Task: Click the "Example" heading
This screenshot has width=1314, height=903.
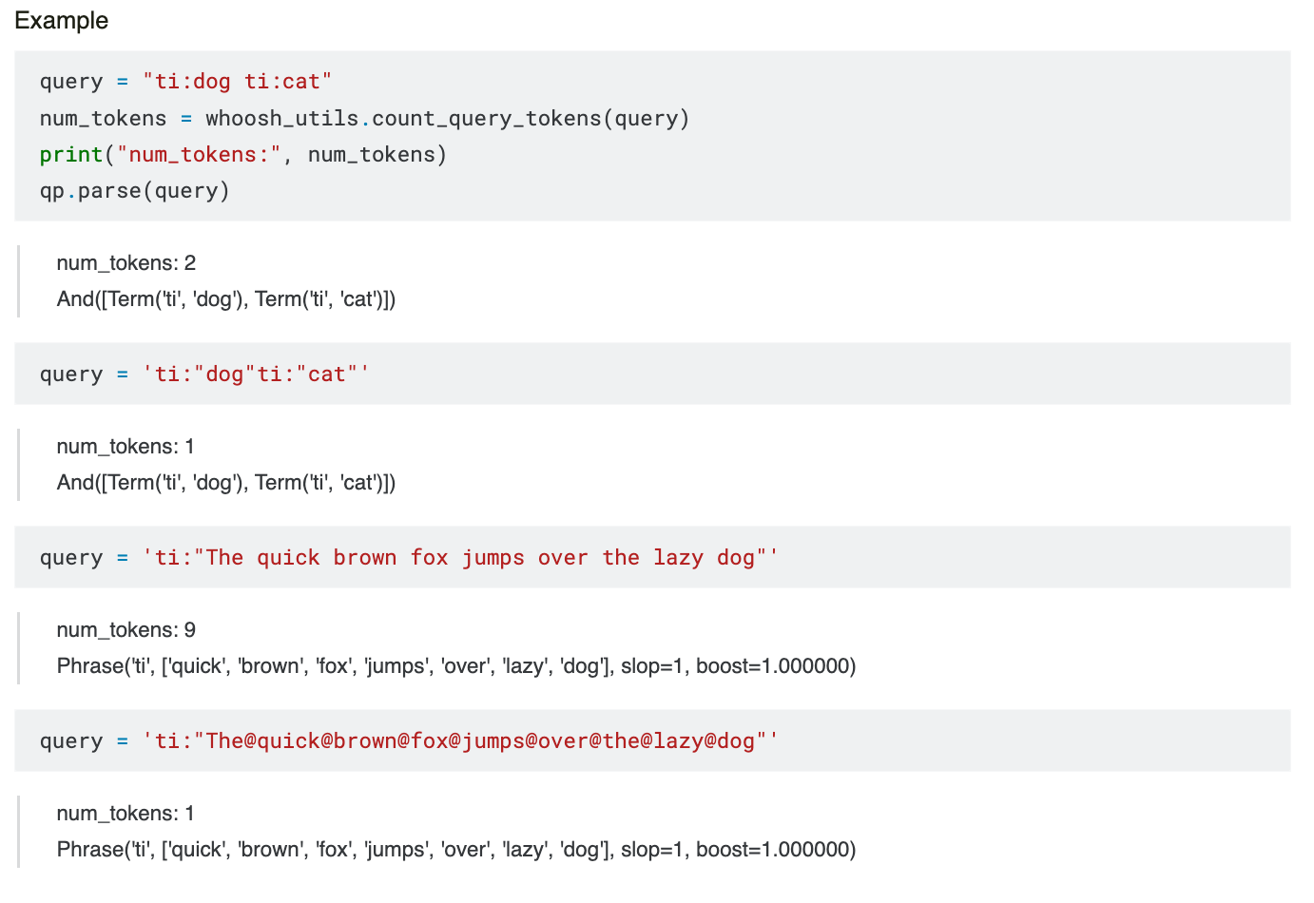Action: click(x=61, y=21)
